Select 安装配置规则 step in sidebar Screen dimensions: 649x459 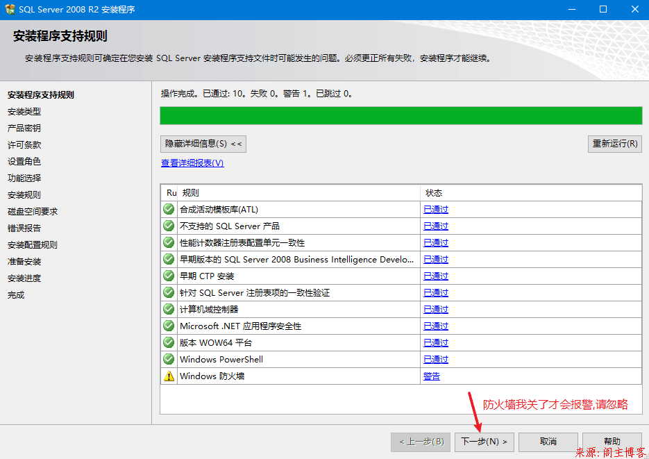click(x=33, y=245)
